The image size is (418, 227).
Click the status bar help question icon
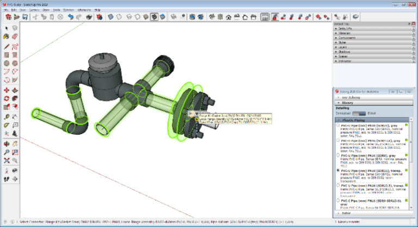click(5, 222)
